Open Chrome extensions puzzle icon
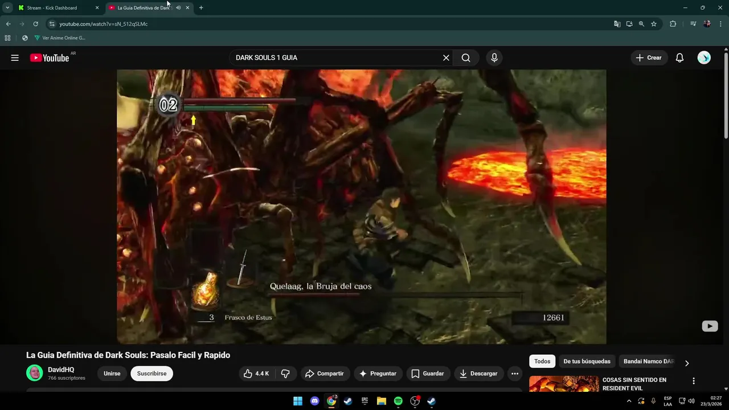Viewport: 729px width, 410px height. 673,24
